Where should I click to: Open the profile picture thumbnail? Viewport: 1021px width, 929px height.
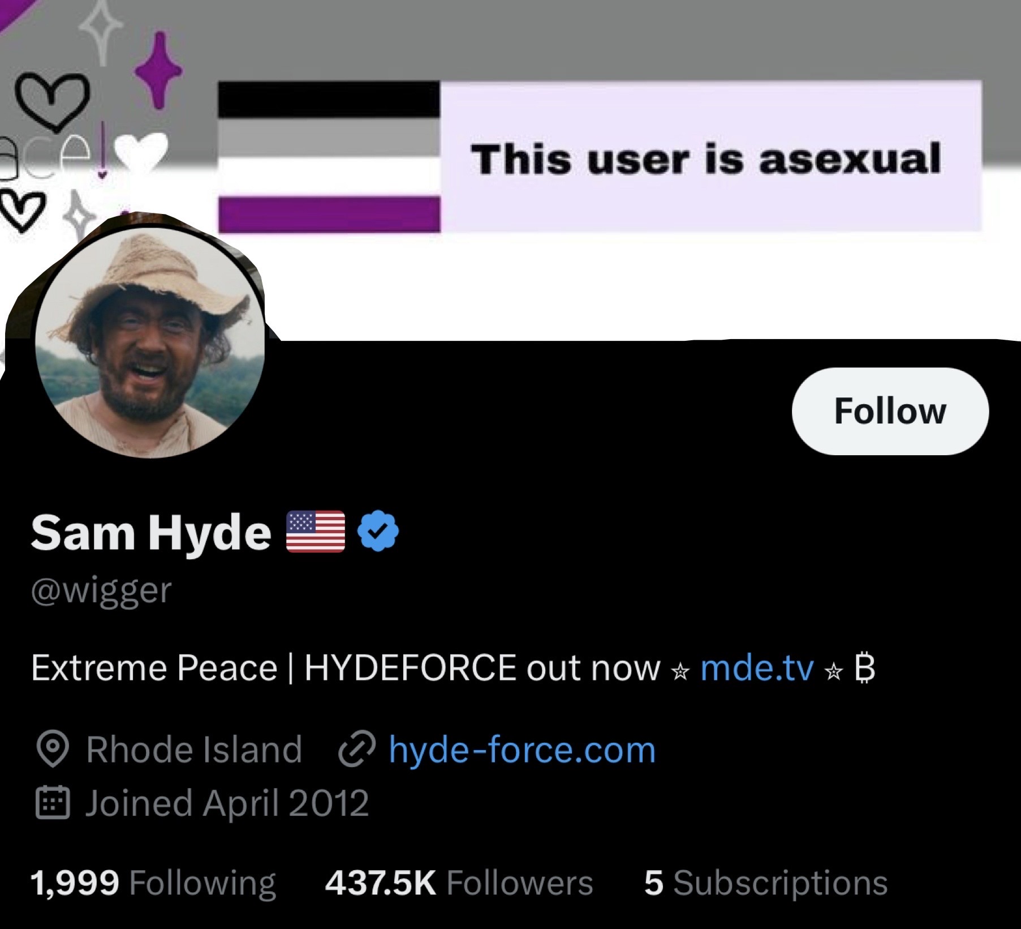(x=150, y=344)
